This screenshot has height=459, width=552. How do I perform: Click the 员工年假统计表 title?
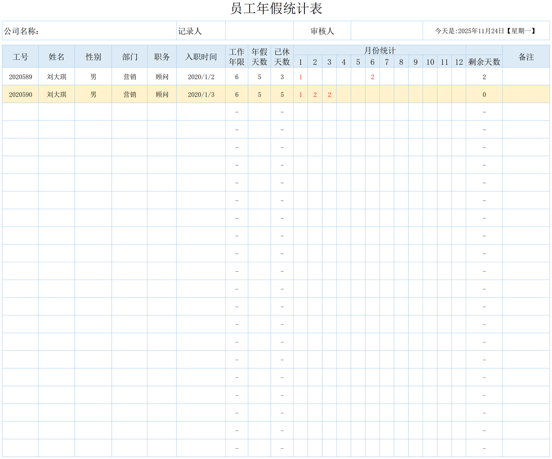pyautogui.click(x=276, y=9)
